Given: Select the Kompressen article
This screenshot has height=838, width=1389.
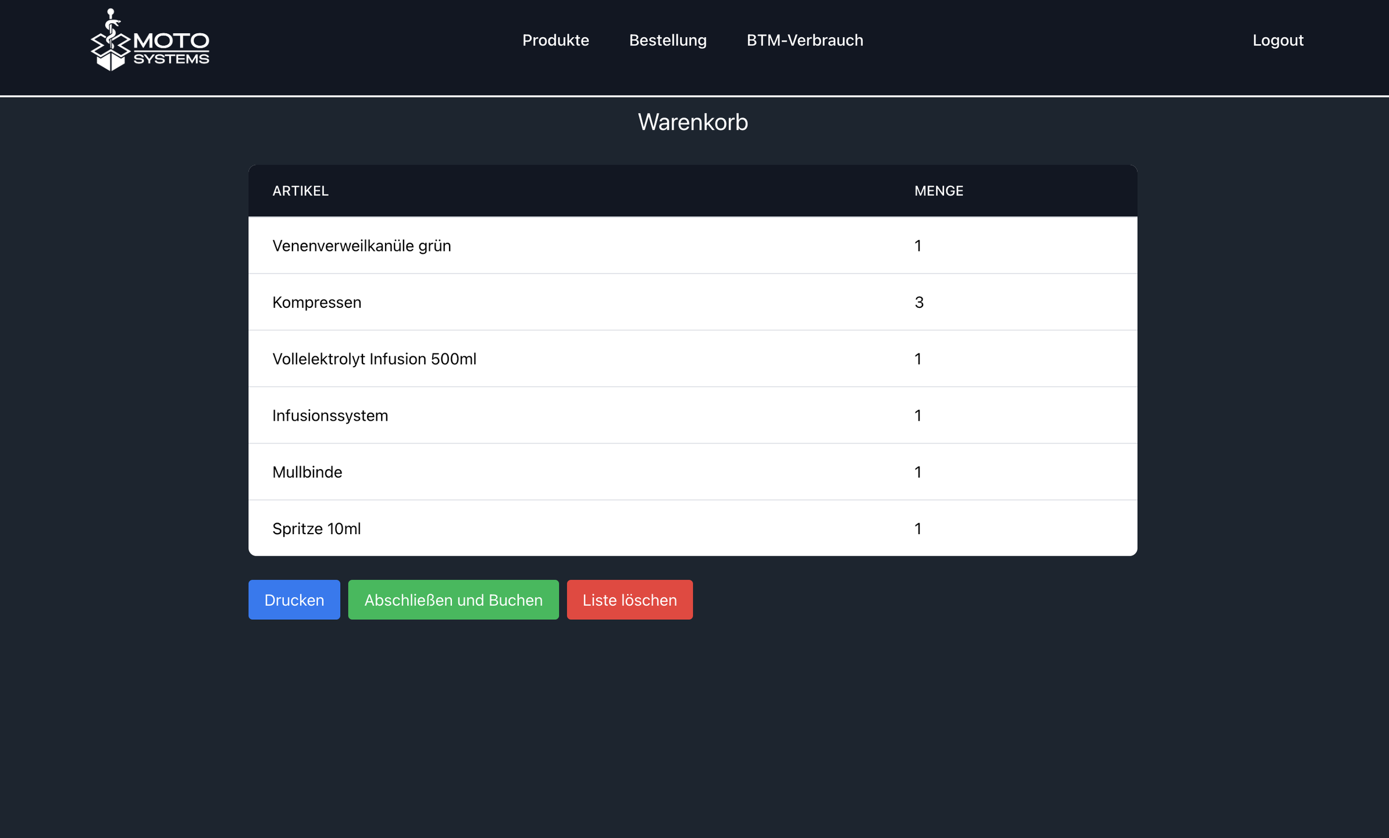Looking at the screenshot, I should coord(316,303).
